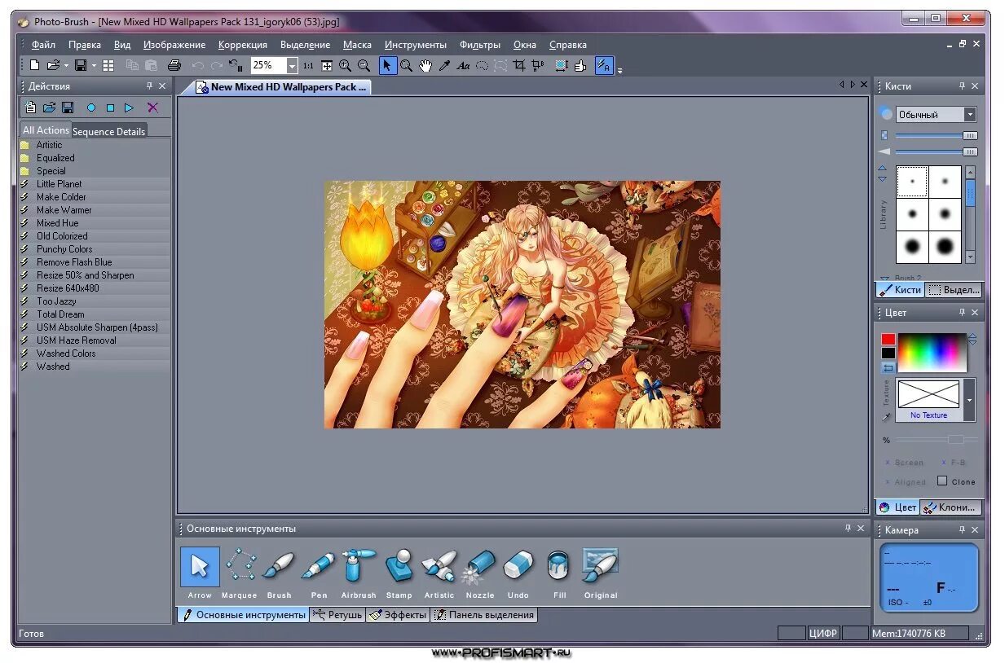
Task: Open the zoom percentage dropdown
Action: pyautogui.click(x=293, y=65)
